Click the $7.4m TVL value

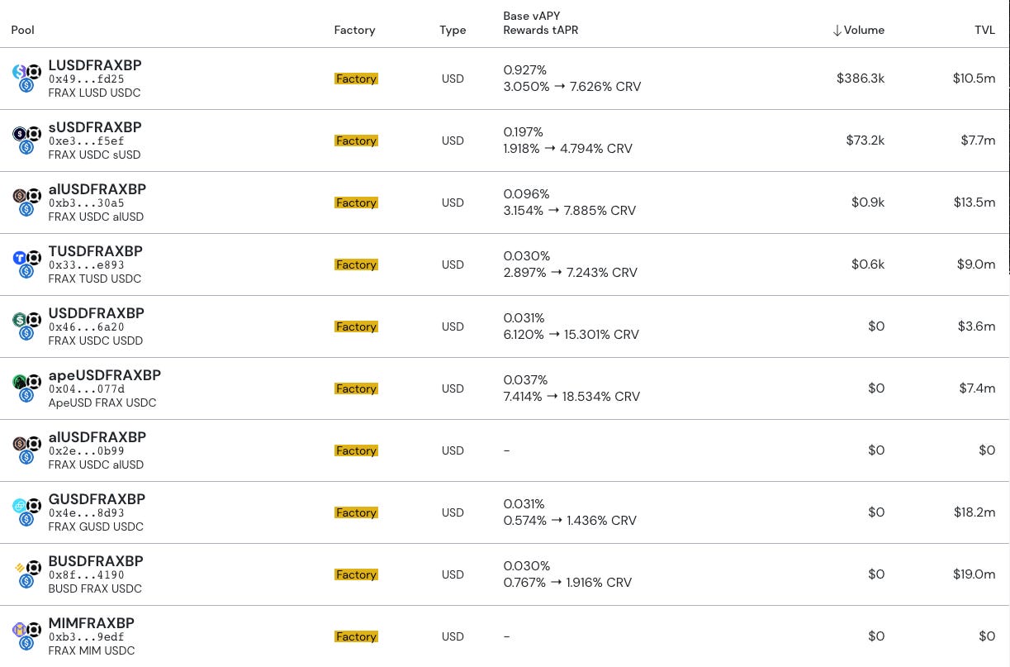977,388
